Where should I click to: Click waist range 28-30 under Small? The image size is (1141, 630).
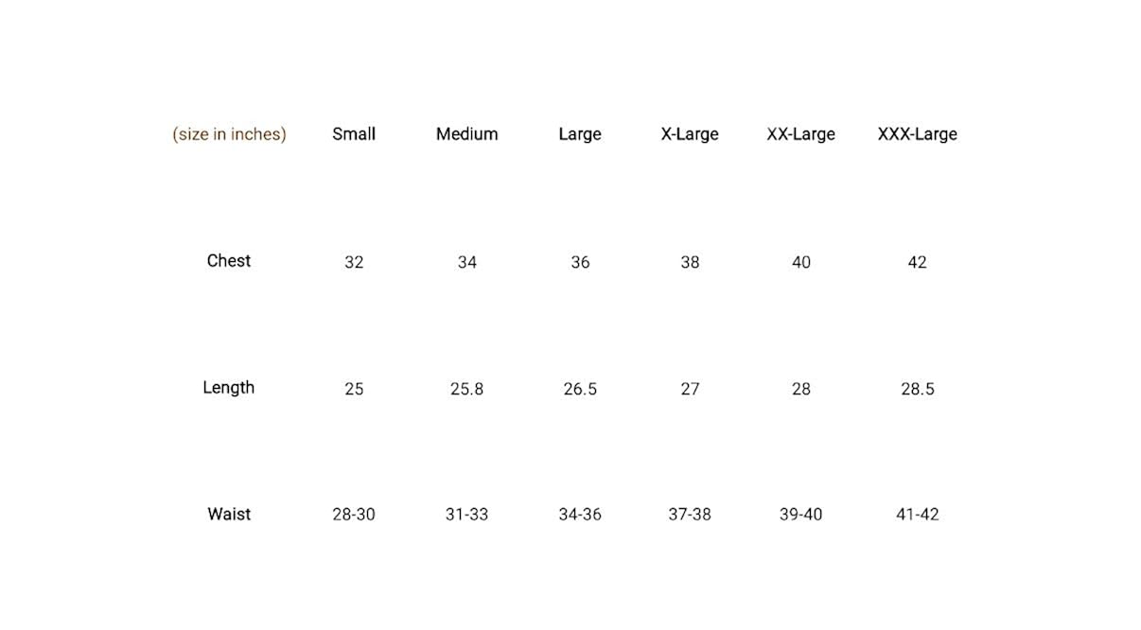click(x=354, y=515)
